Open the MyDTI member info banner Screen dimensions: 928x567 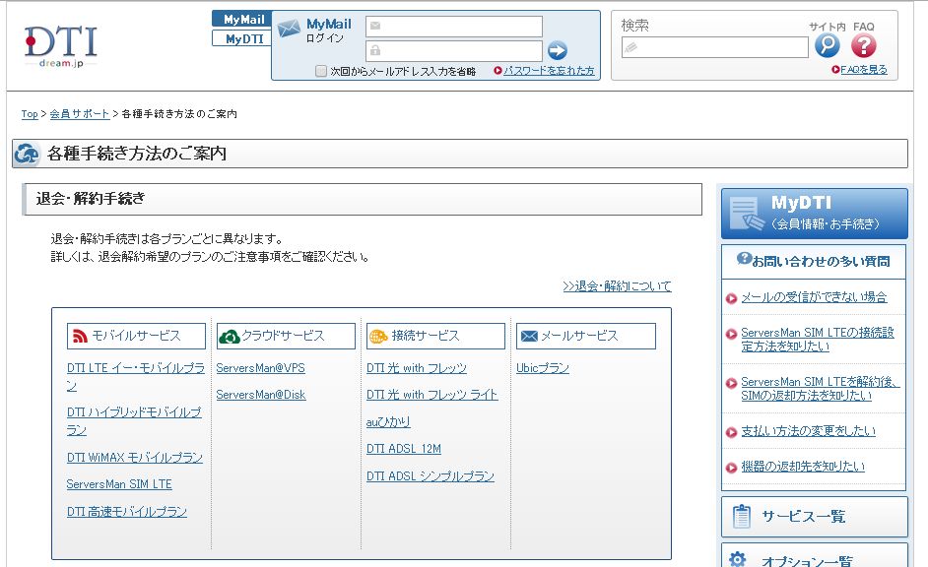pos(814,214)
